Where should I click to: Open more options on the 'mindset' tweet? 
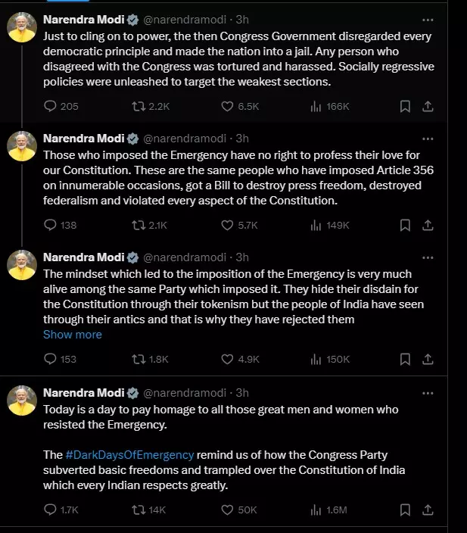point(428,257)
